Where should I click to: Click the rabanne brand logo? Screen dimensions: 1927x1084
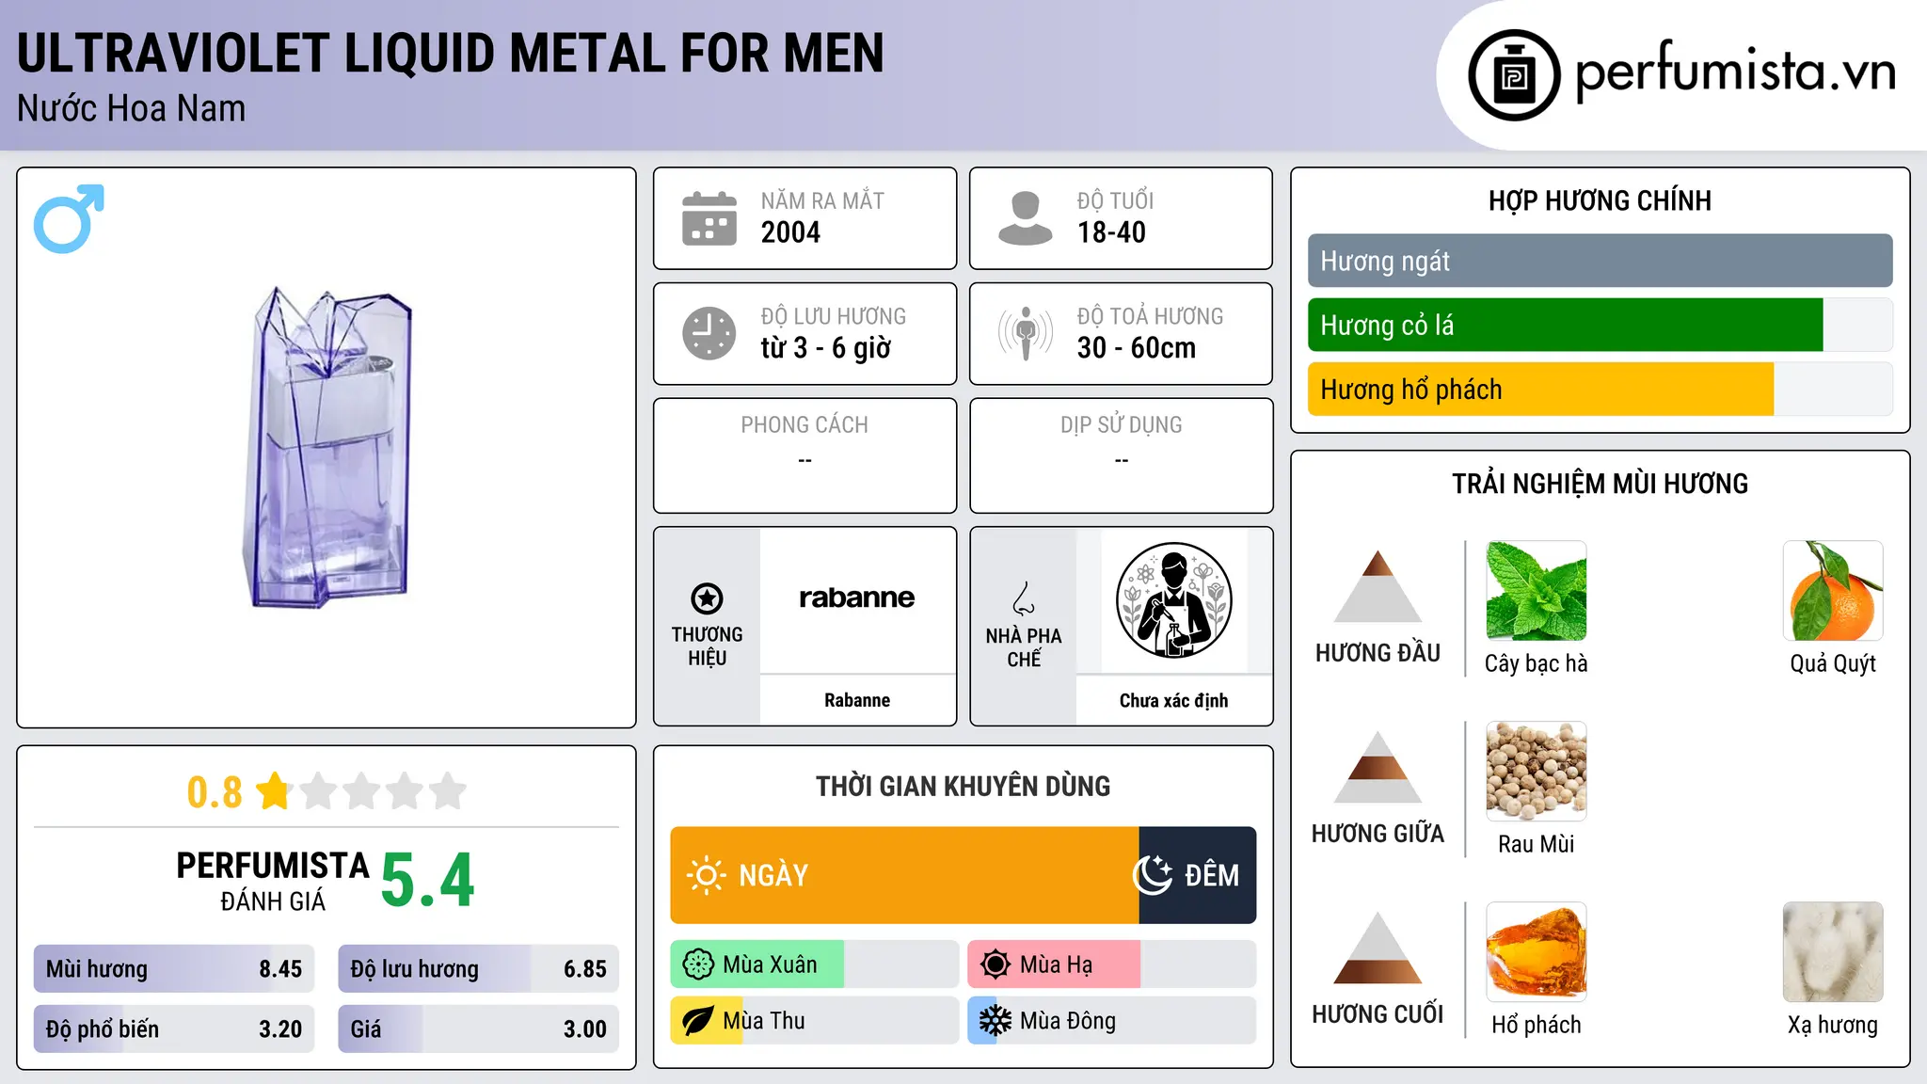[857, 598]
